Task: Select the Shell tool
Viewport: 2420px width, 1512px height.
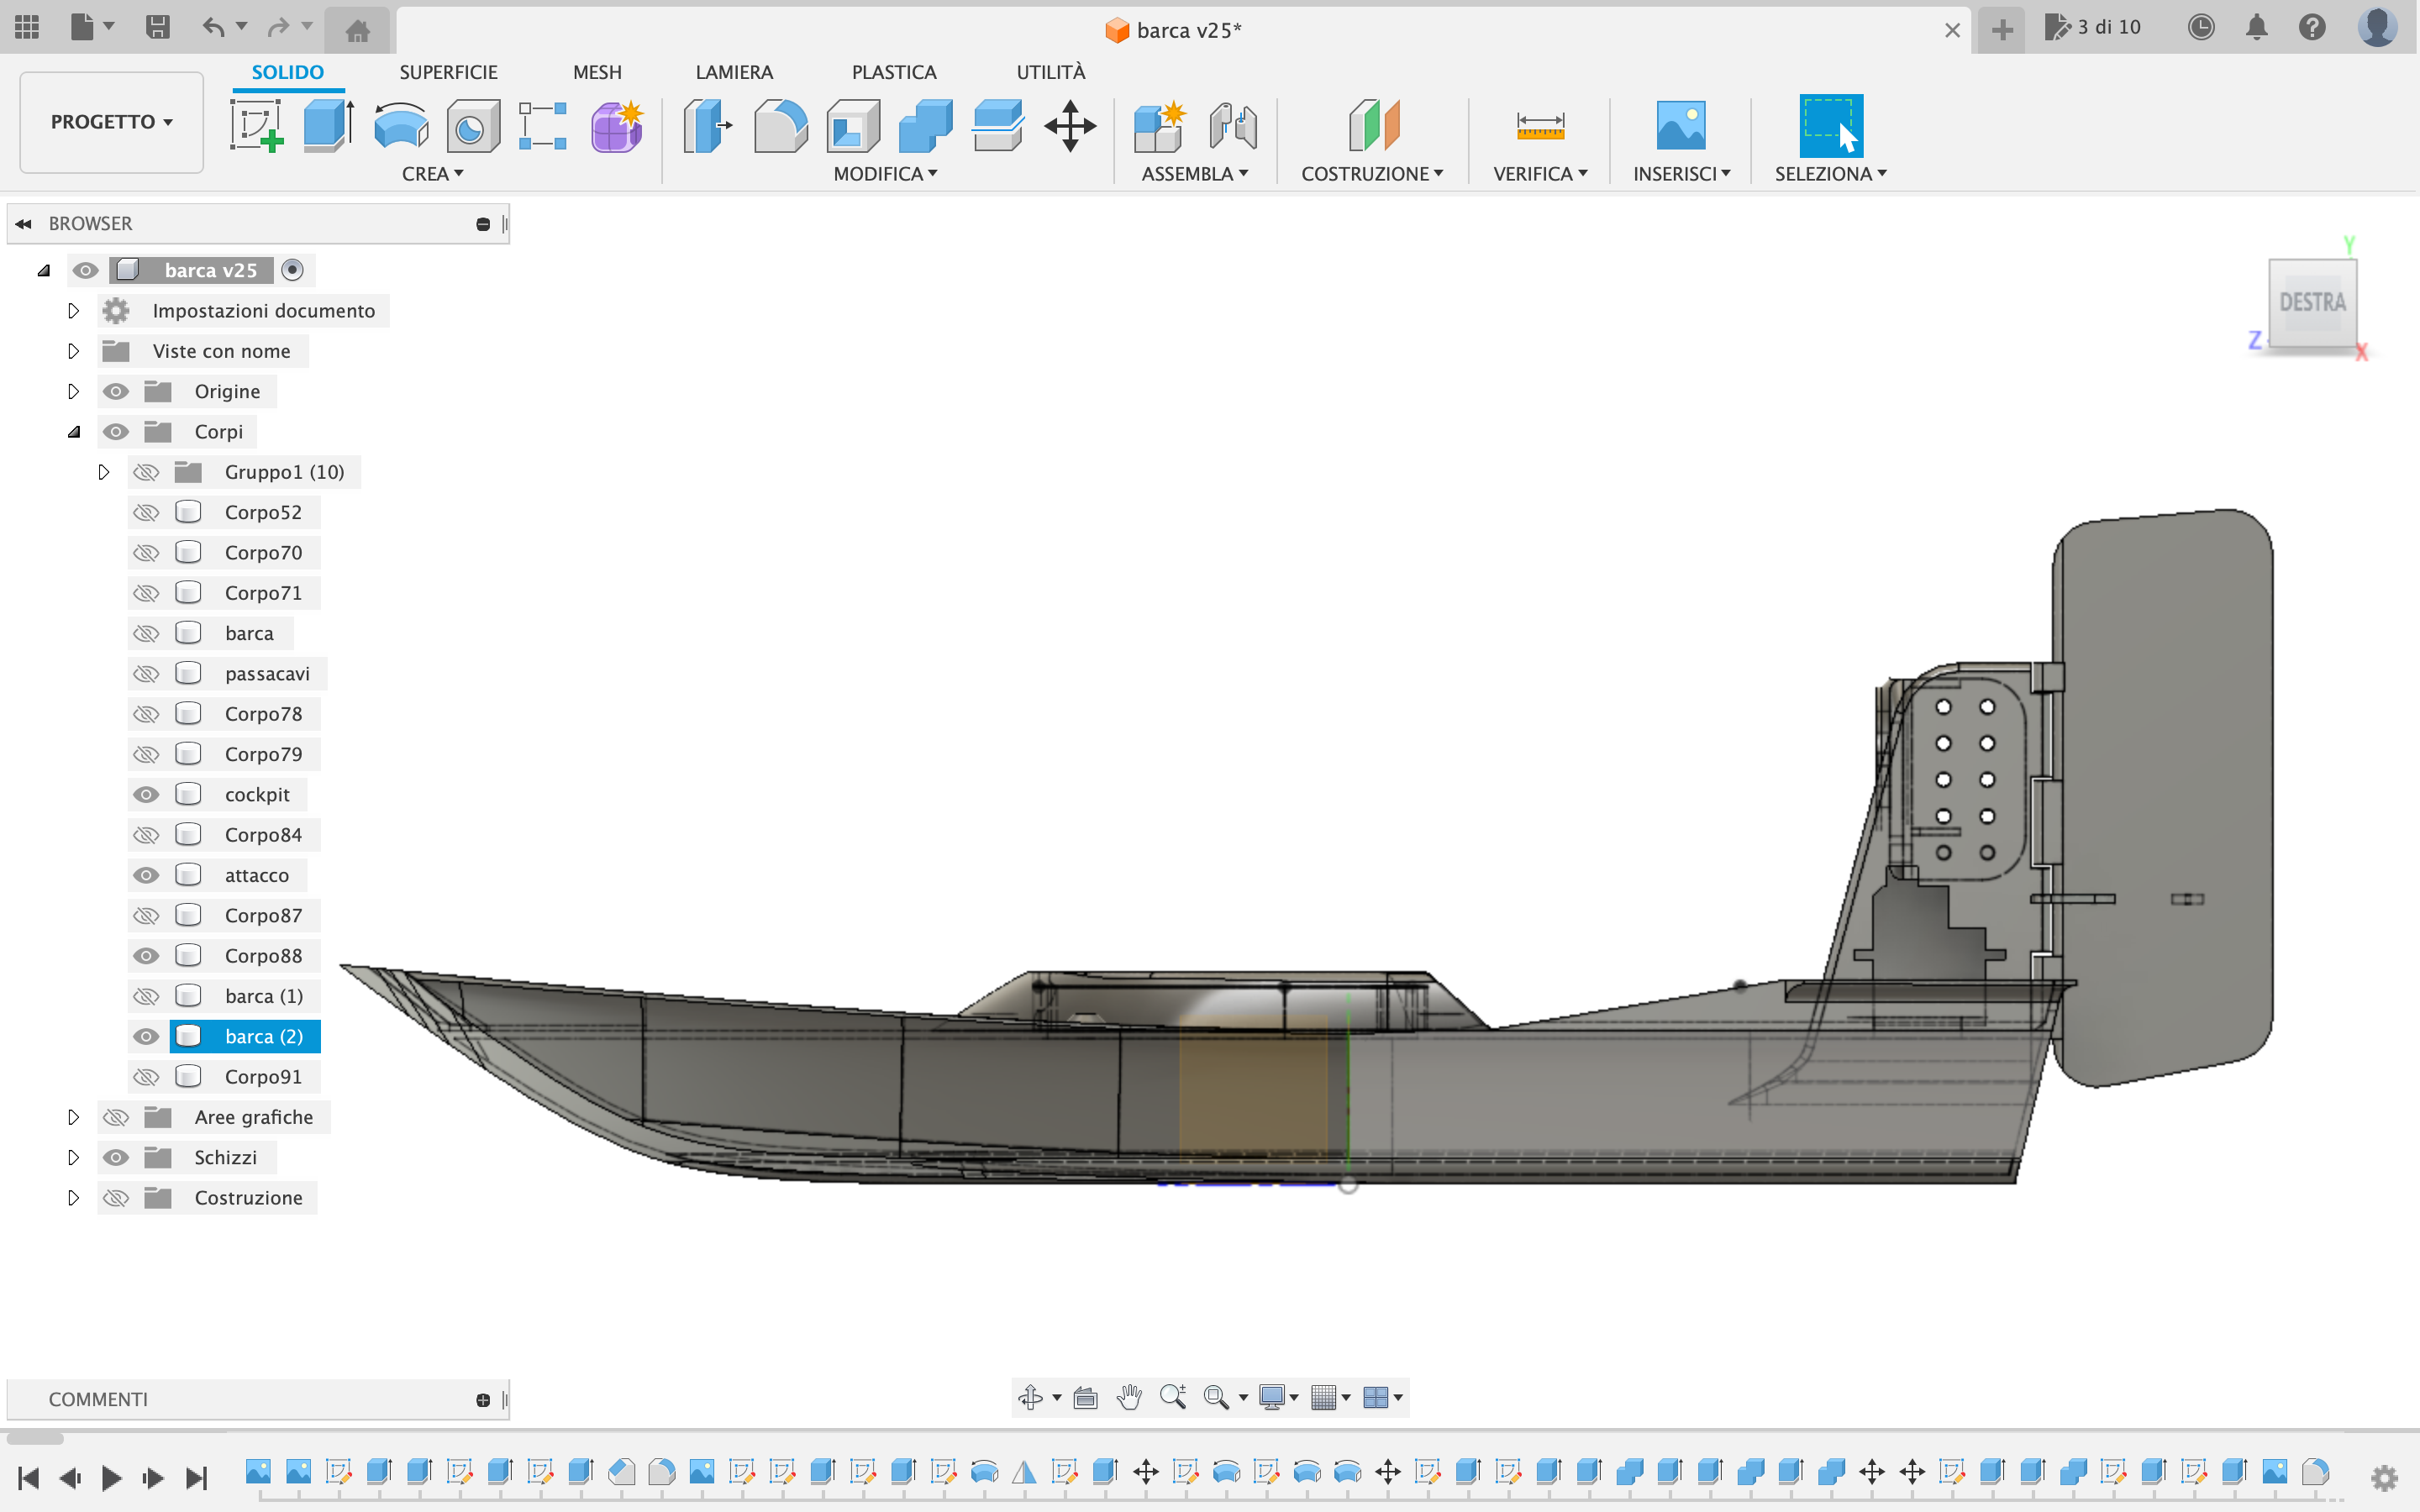Action: (x=853, y=126)
